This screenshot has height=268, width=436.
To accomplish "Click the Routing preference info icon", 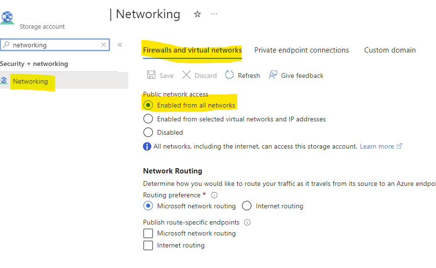I will pyautogui.click(x=214, y=195).
